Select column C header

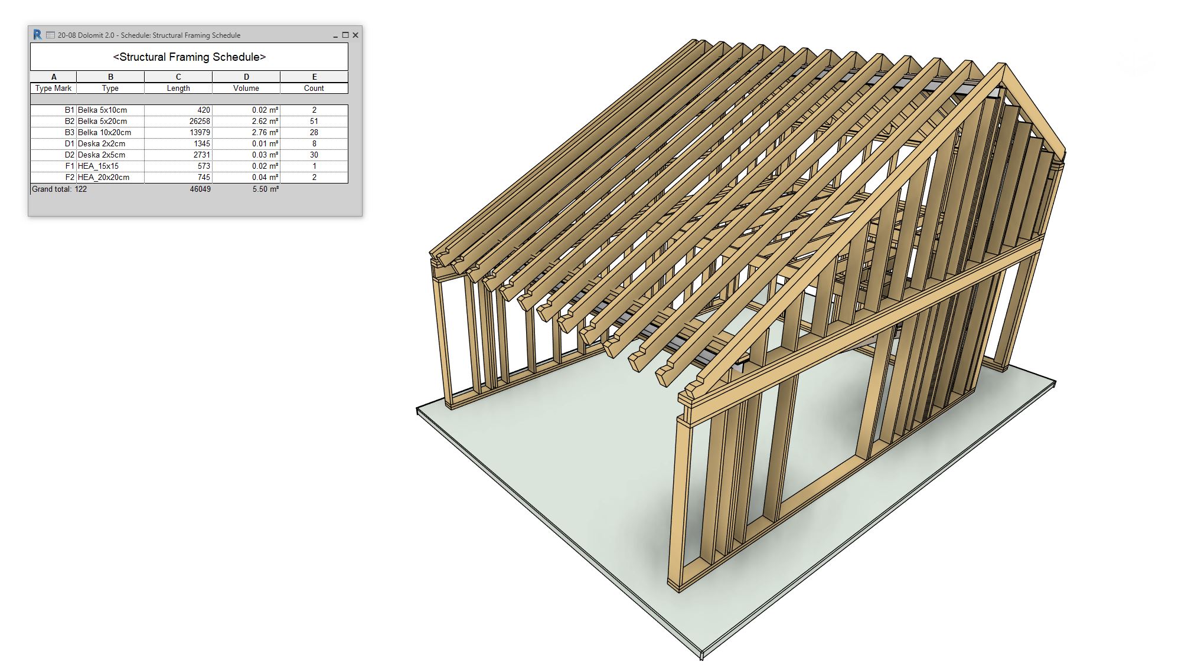pyautogui.click(x=178, y=77)
